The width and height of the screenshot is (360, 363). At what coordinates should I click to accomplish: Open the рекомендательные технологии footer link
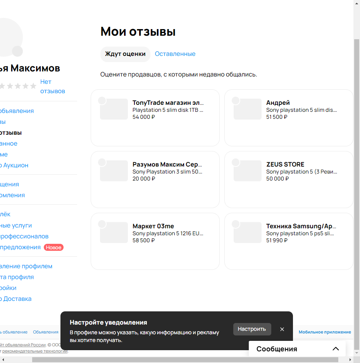coord(35,351)
